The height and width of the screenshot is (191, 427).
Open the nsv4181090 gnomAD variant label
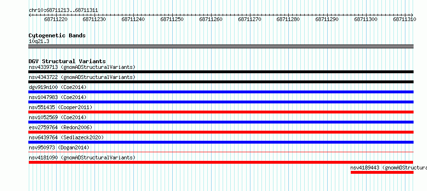coord(82,157)
